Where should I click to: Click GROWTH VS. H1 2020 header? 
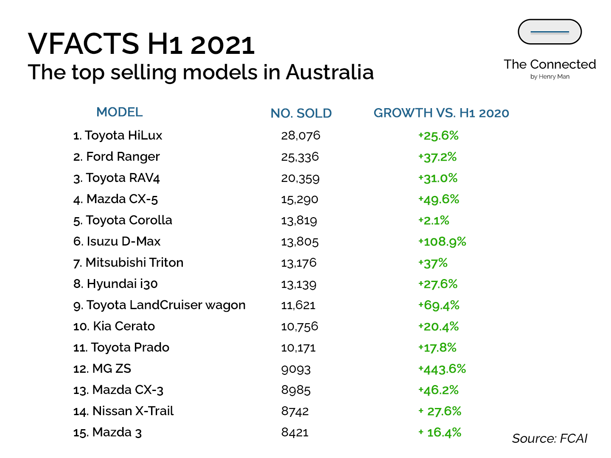tap(441, 113)
